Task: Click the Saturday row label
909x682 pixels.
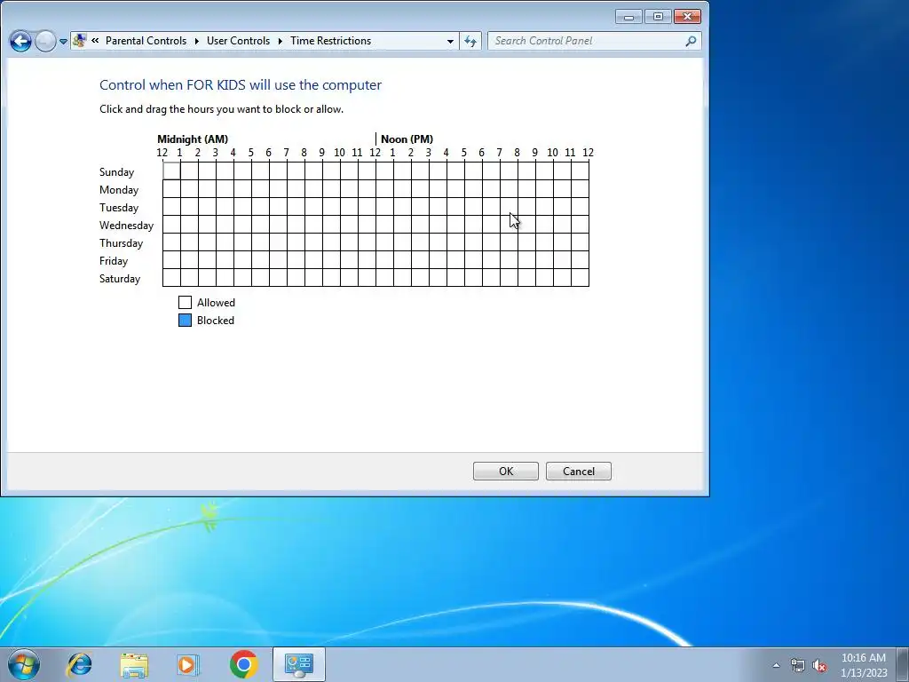Action: (120, 278)
